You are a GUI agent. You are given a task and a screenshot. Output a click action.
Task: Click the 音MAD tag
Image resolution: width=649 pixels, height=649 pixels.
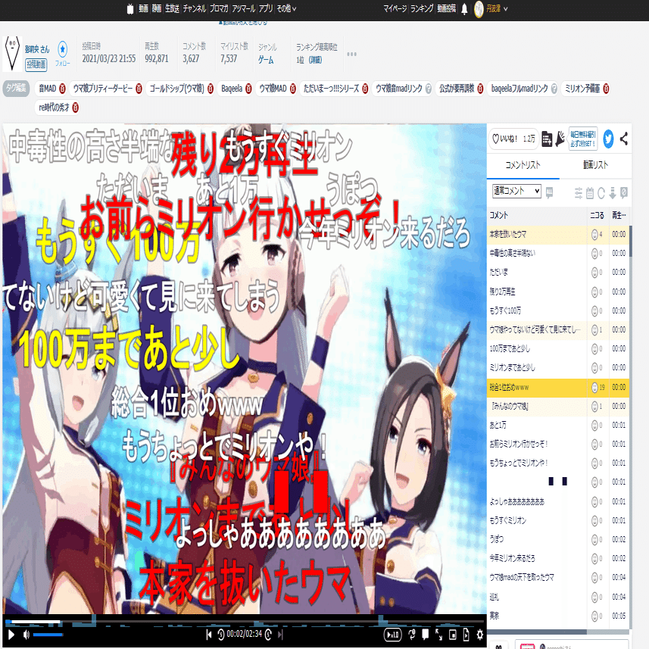coord(47,89)
